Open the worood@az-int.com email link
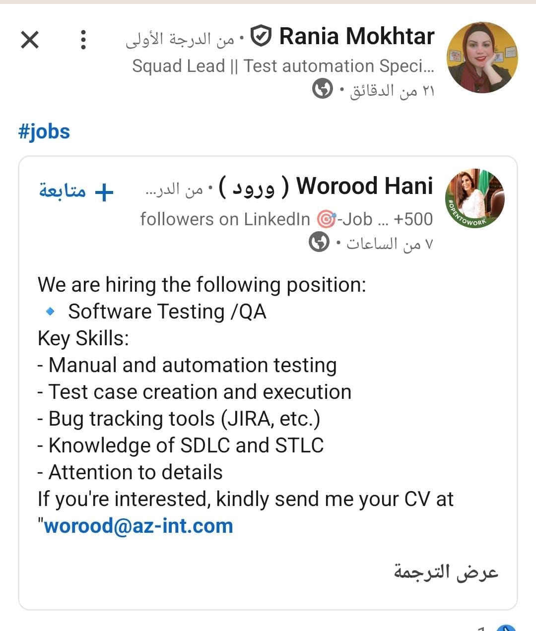536x631 pixels. pyautogui.click(x=138, y=526)
